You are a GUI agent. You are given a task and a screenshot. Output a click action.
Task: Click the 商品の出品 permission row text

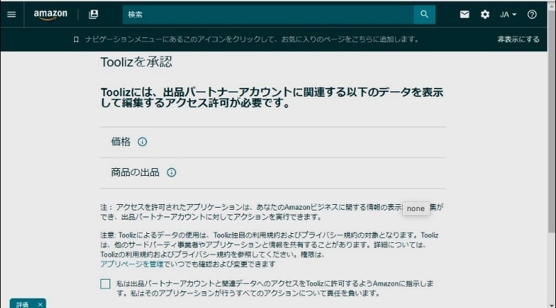pyautogui.click(x=135, y=172)
